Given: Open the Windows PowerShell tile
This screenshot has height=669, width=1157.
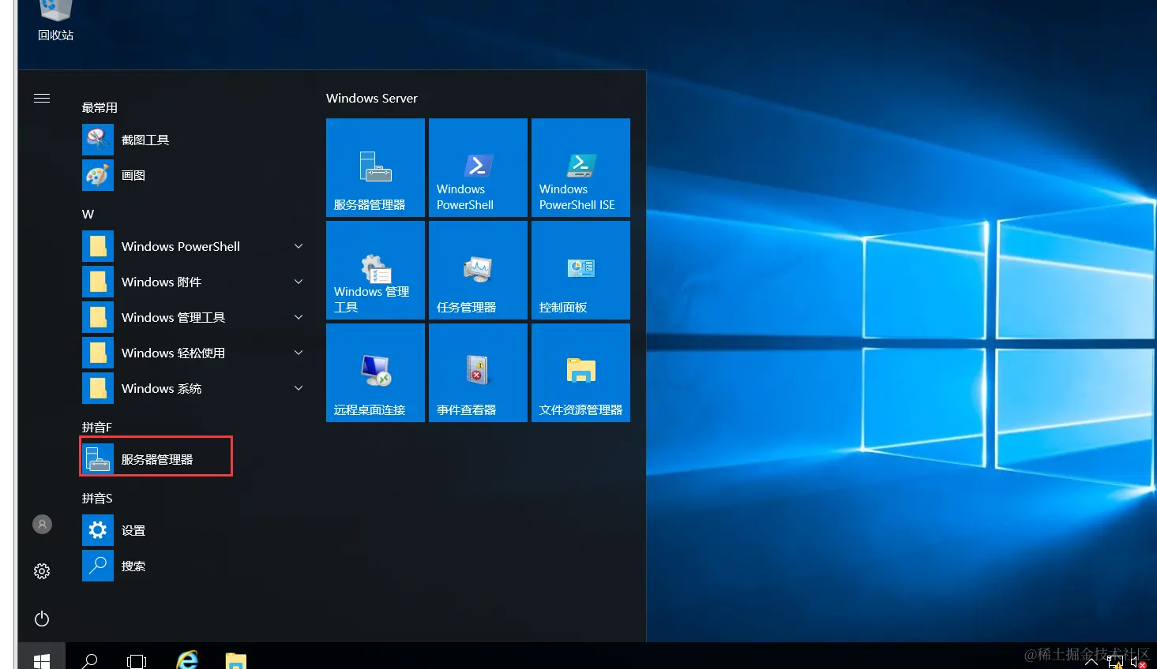Looking at the screenshot, I should tap(478, 167).
